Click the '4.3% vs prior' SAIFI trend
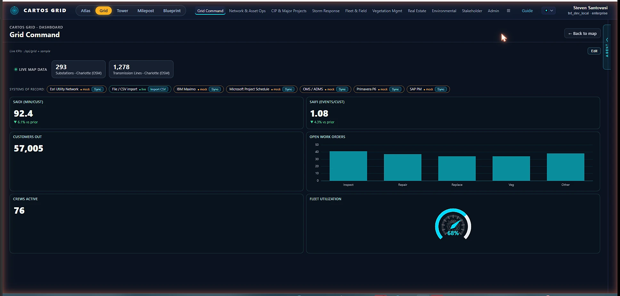This screenshot has width=620, height=296. tap(322, 122)
